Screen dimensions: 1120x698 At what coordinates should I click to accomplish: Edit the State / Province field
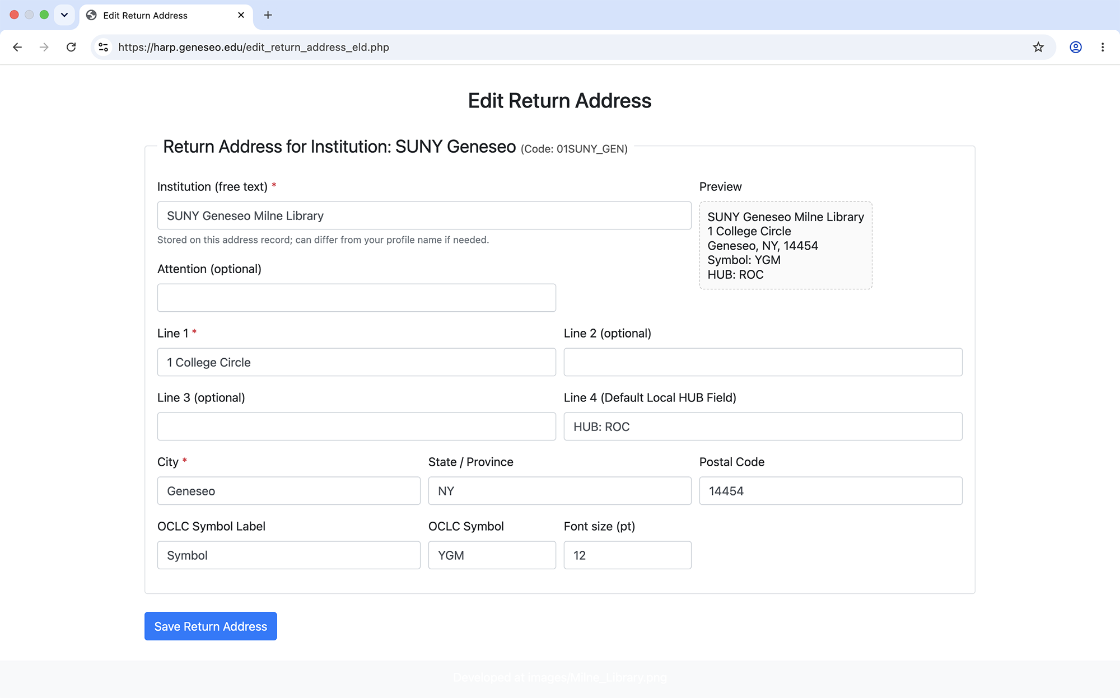(x=560, y=491)
